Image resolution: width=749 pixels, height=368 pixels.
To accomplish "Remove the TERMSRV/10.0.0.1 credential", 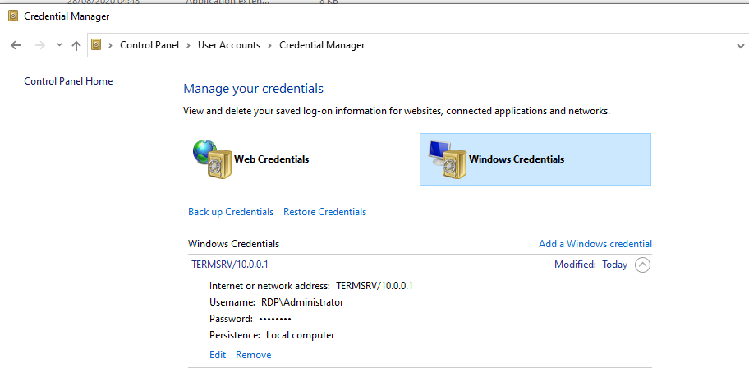I will tap(253, 355).
